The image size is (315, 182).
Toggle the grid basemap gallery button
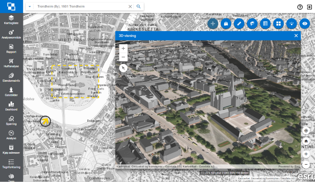pyautogui.click(x=278, y=24)
